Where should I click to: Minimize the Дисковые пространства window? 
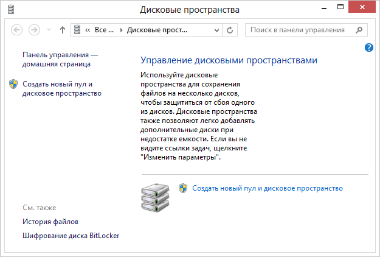(x=324, y=7)
